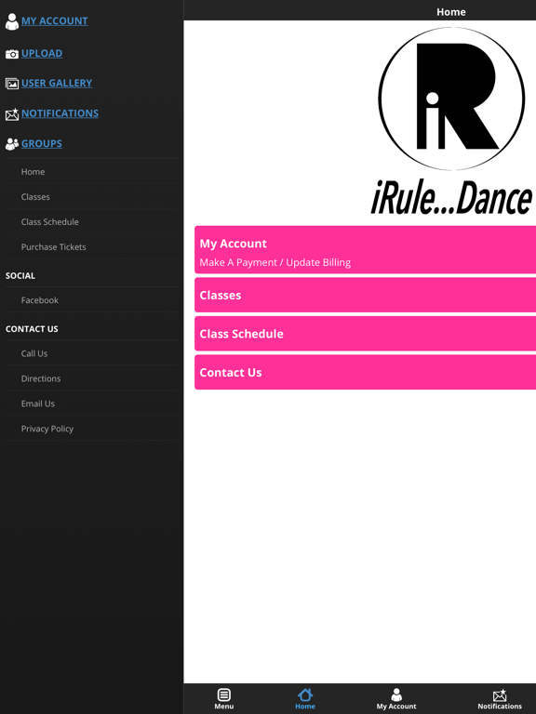Tap the pink My Account payment button
The image size is (536, 714).
point(365,250)
